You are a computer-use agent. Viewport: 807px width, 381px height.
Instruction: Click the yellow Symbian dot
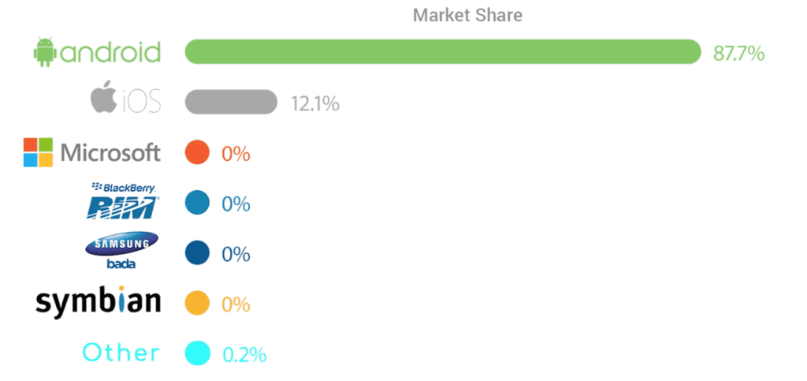197,303
